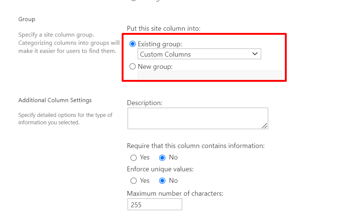
Task: Click inside the Description text box
Action: [x=197, y=118]
